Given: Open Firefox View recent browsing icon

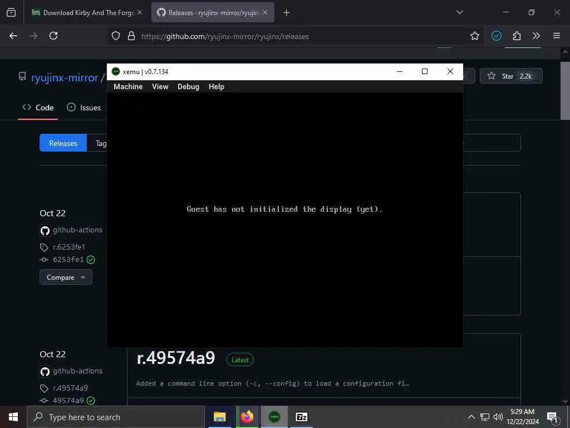Looking at the screenshot, I should coord(11,12).
